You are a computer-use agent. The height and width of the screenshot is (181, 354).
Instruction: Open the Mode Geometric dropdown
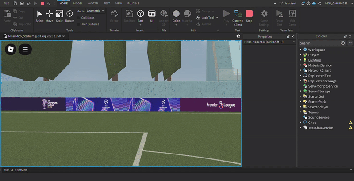(96, 11)
